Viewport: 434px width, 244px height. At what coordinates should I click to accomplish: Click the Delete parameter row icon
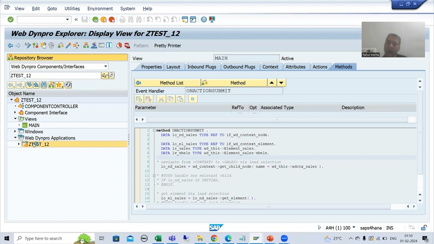click(x=148, y=99)
